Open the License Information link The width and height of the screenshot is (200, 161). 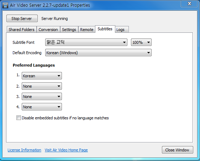click(x=24, y=150)
